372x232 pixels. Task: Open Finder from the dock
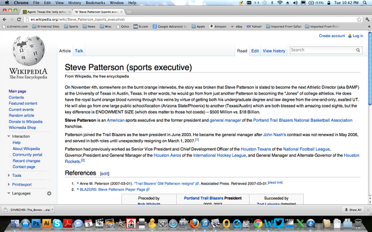(x=15, y=223)
